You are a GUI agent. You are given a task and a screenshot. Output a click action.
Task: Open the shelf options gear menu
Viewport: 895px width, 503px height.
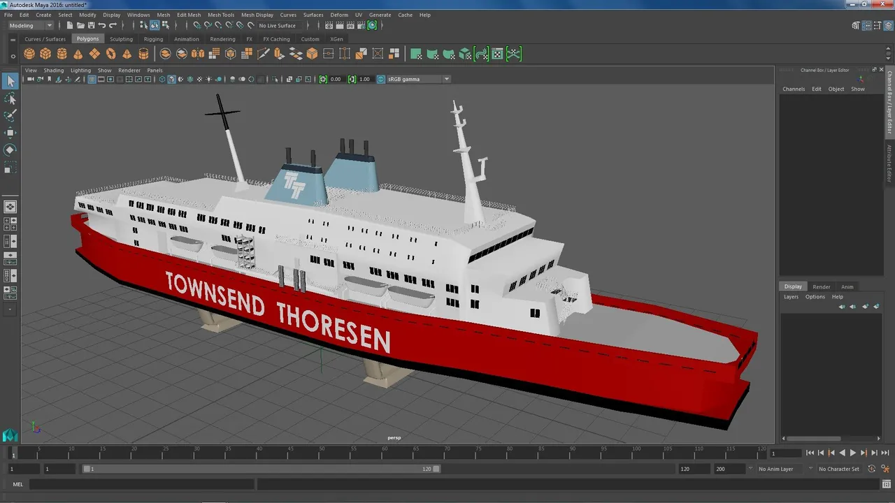coord(13,57)
